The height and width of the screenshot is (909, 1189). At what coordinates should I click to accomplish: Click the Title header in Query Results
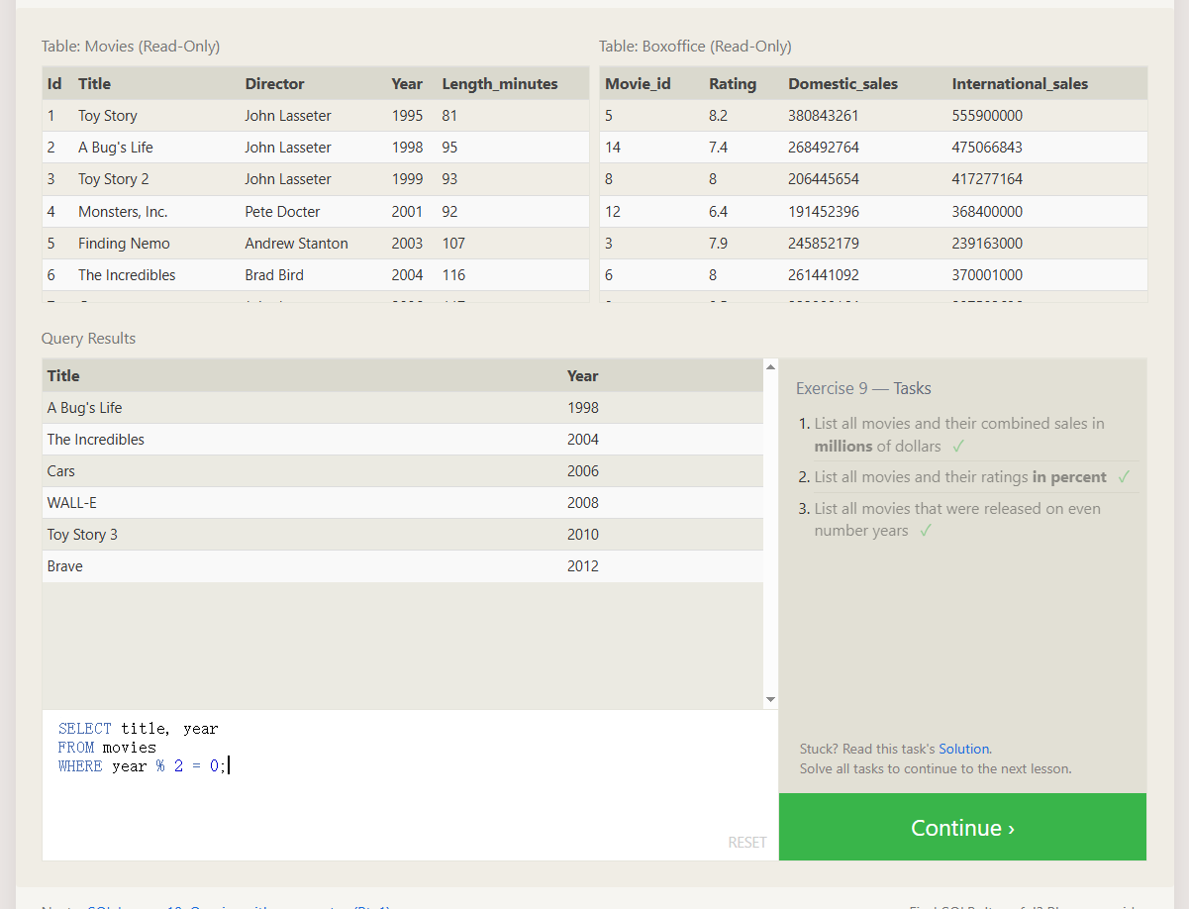[x=63, y=375]
